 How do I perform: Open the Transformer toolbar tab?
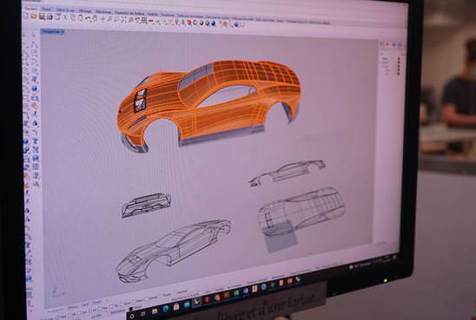click(168, 15)
